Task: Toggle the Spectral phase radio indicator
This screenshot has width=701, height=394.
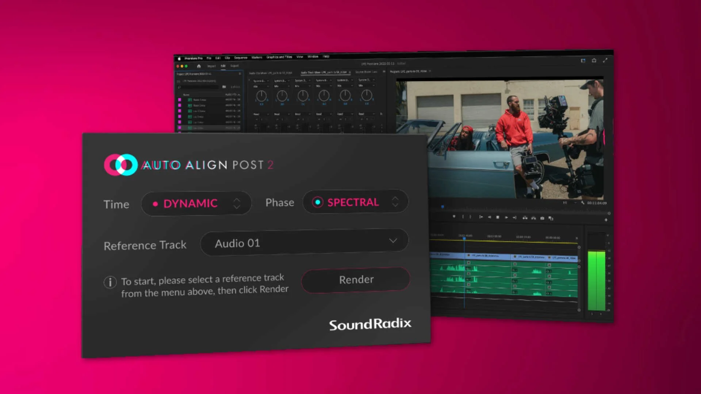Action: click(318, 202)
